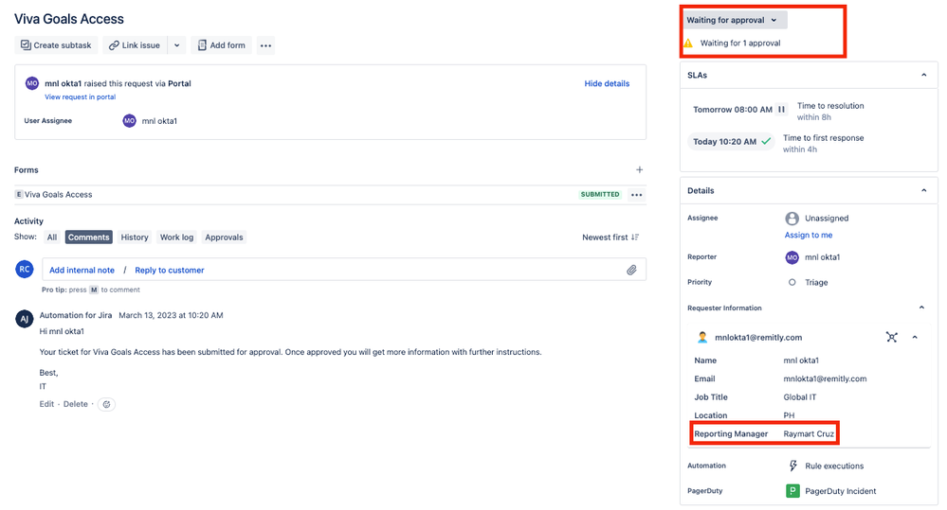
Task: Click the Hide details link
Action: pyautogui.click(x=607, y=84)
